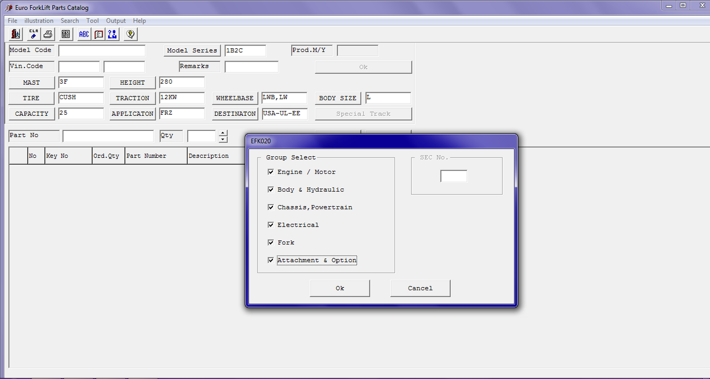
Task: Click the calculator toolbar icon
Action: point(66,34)
